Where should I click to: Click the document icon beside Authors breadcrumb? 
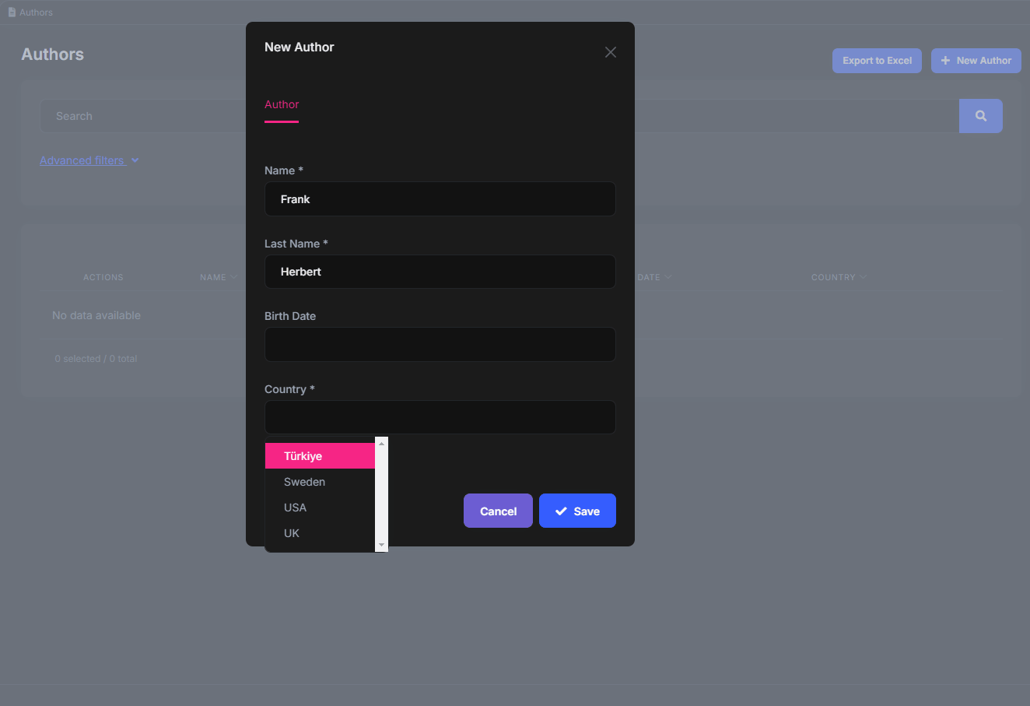click(x=12, y=12)
